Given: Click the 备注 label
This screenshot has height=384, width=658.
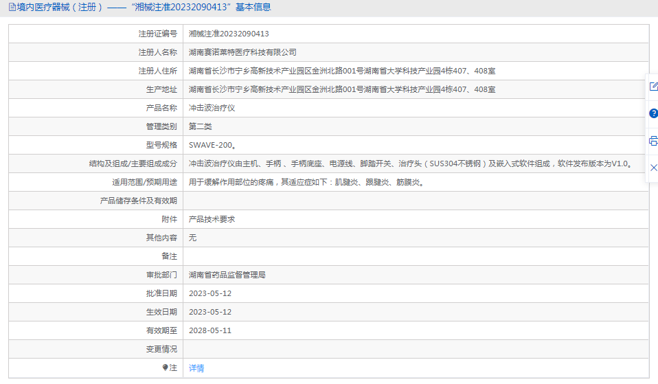Looking at the screenshot, I should (x=170, y=256).
